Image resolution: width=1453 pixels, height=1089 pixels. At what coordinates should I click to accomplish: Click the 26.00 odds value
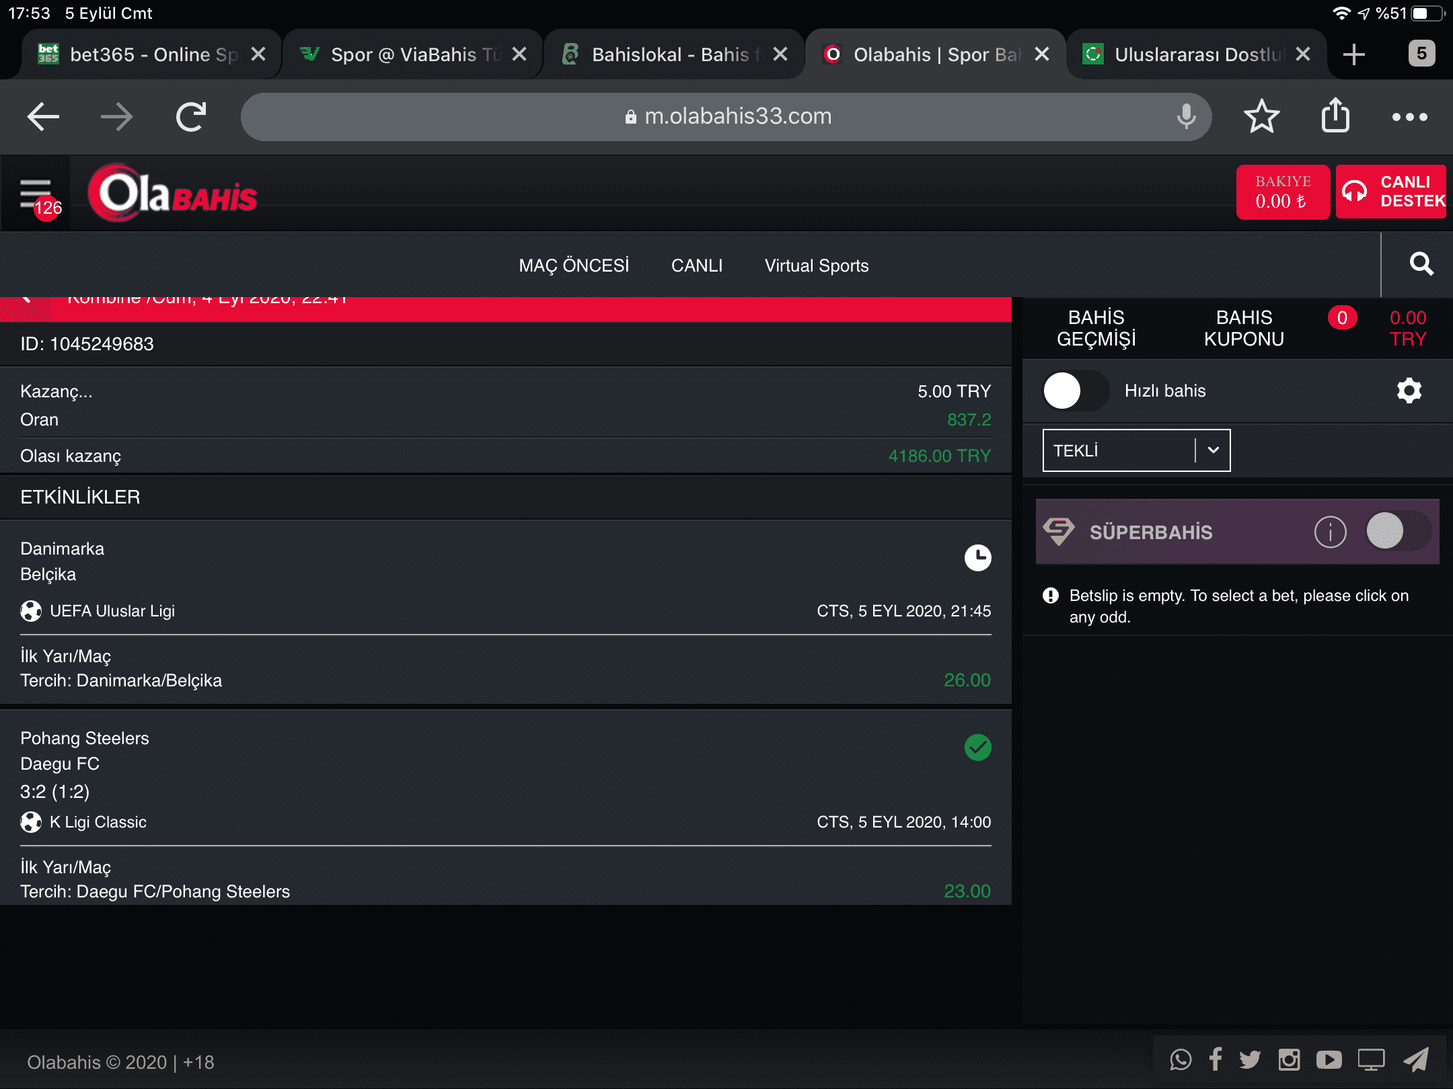tap(967, 680)
